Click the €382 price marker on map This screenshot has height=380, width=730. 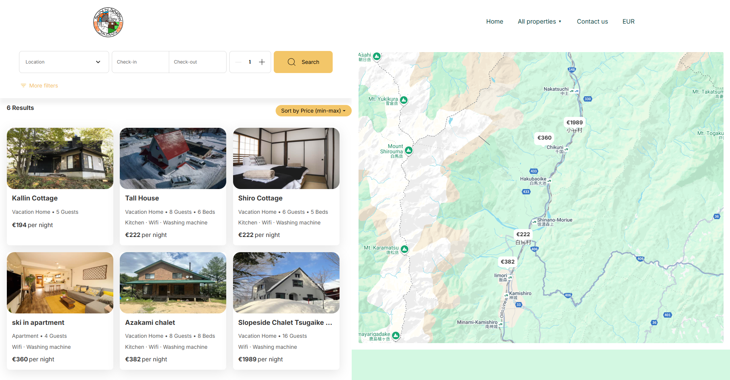point(508,261)
